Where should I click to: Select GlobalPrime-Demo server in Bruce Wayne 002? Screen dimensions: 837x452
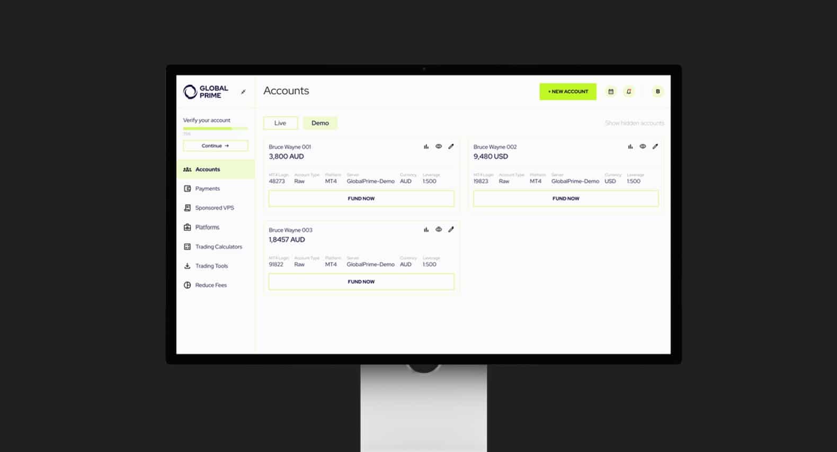[x=575, y=182]
